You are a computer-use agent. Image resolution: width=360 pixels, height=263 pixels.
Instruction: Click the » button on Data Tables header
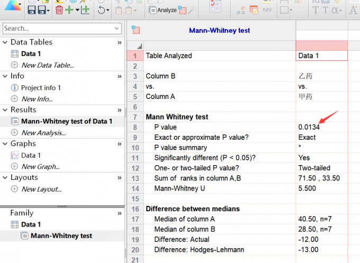pyautogui.click(x=120, y=42)
